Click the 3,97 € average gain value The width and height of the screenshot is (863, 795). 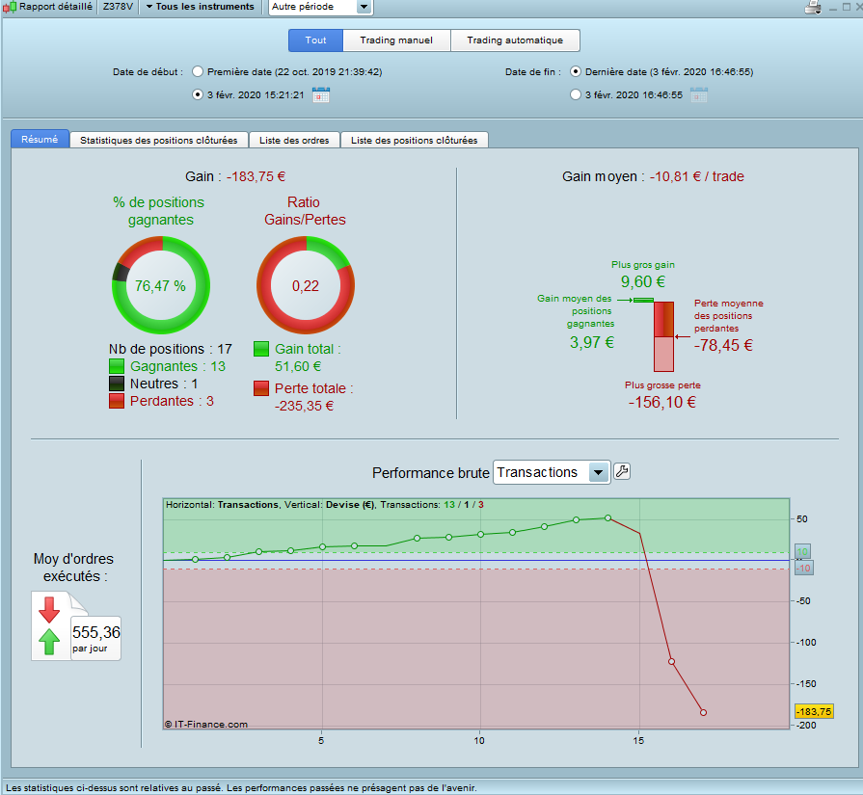point(592,342)
